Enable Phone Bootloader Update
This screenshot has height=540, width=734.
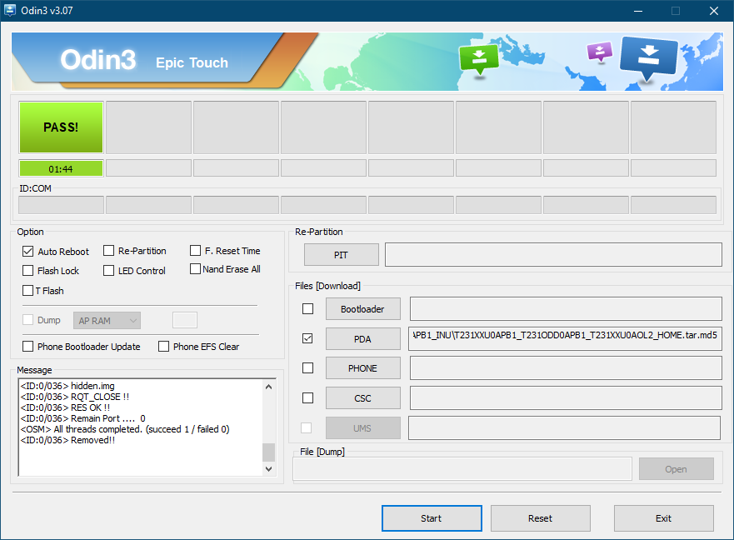[28, 347]
